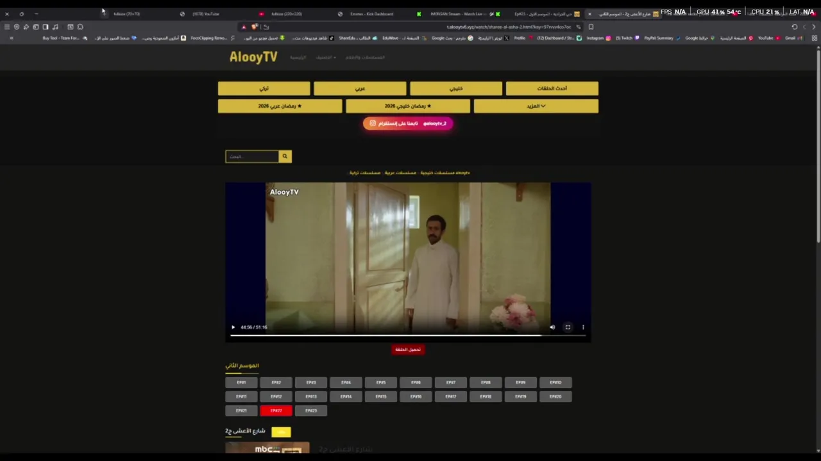Open the Gmail bookmark
This screenshot has height=461, width=821.
tap(793, 38)
